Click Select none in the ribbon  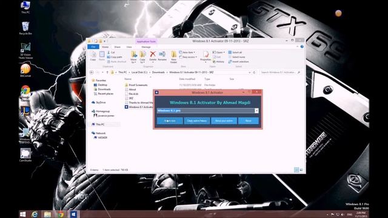(x=236, y=57)
